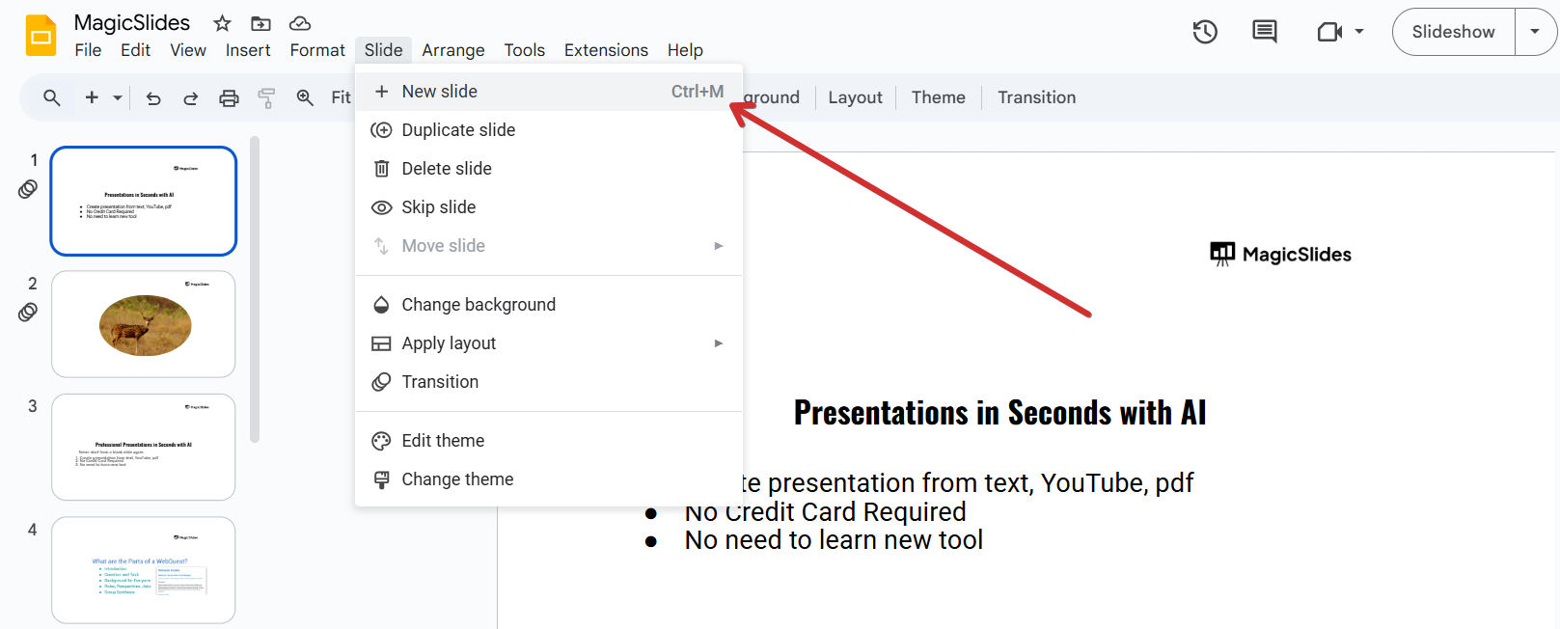Click the move to folder icon
Image resolution: width=1560 pixels, height=629 pixels.
click(x=260, y=23)
